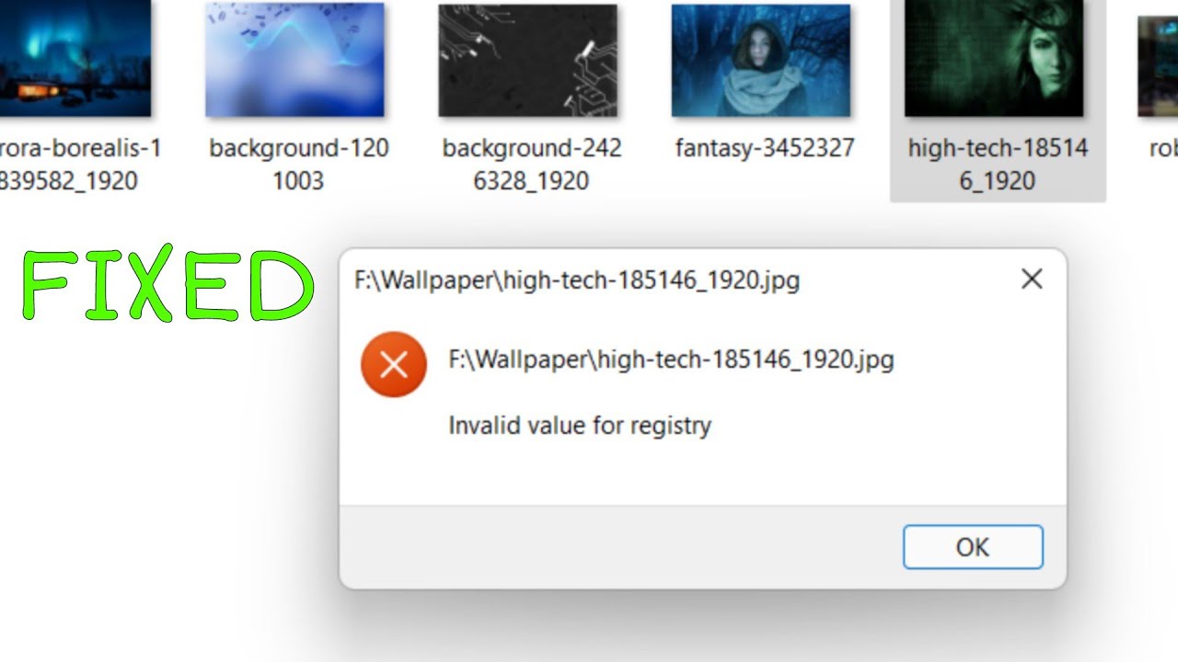Click the Invalid value for registry message
1178x662 pixels.
(580, 426)
